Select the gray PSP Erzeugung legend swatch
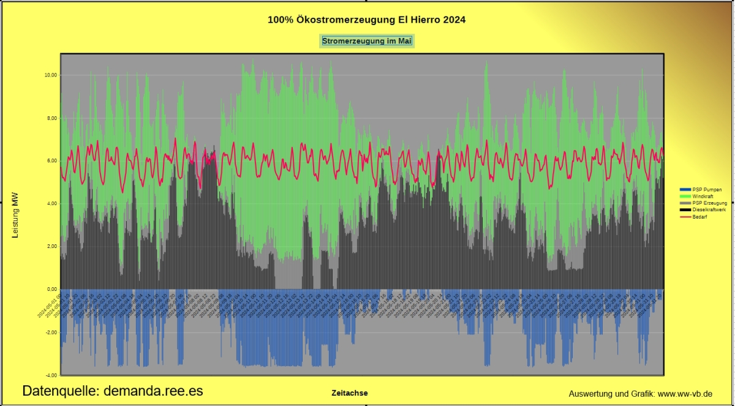 click(685, 203)
